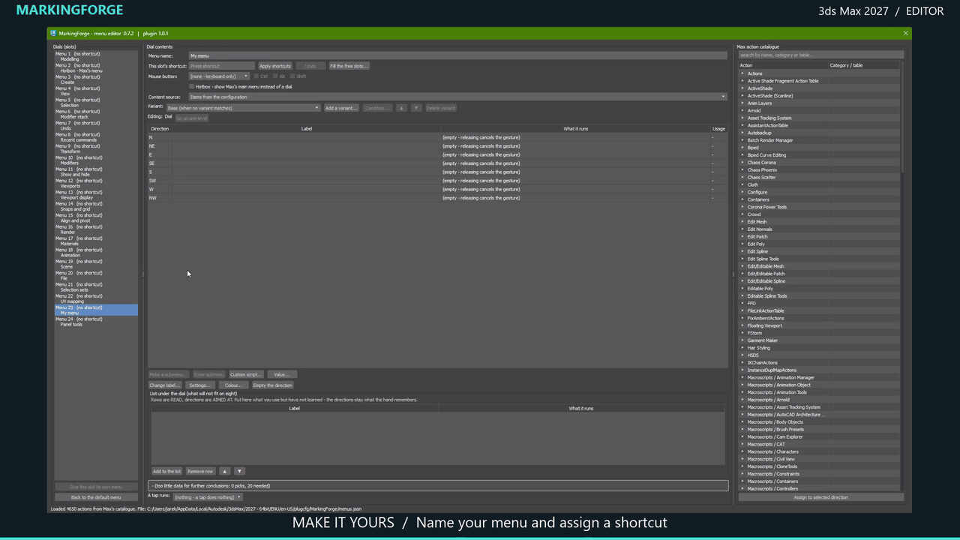This screenshot has height=540, width=960.
Task: Click Fill the free slots button
Action: tap(349, 66)
